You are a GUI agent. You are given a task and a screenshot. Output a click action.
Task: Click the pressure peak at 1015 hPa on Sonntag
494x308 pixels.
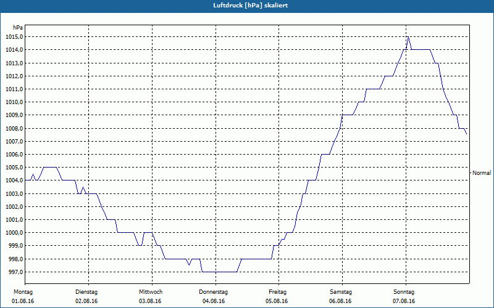tap(408, 37)
